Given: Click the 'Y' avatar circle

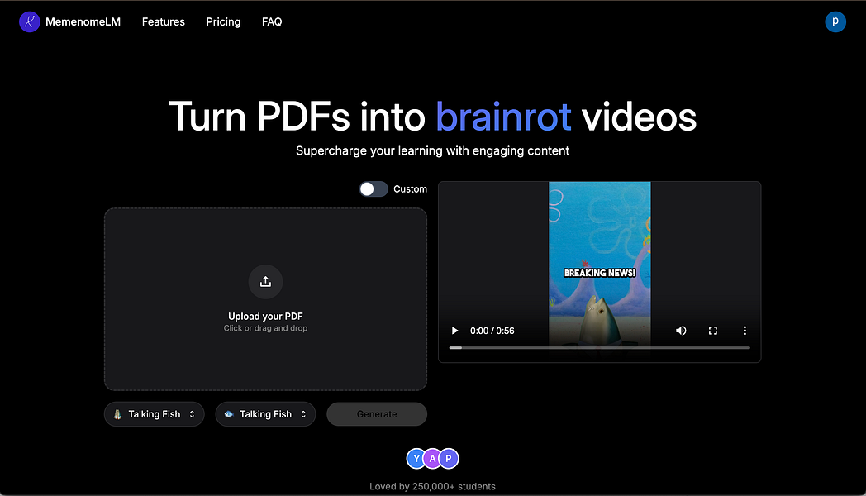Looking at the screenshot, I should [416, 459].
